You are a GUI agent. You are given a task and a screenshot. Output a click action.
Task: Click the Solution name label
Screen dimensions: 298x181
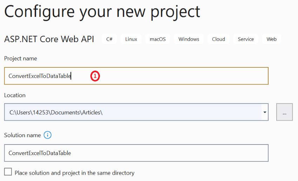pos(22,135)
